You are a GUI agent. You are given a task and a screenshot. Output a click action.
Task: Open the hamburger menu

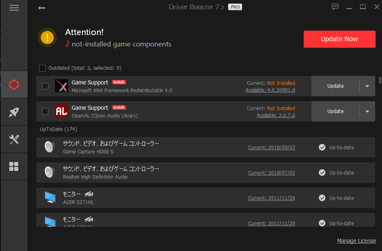coord(14,8)
